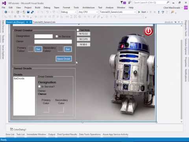Screen dimensions: 189x142
Task: Open the Properties side tab
Action: point(186,62)
